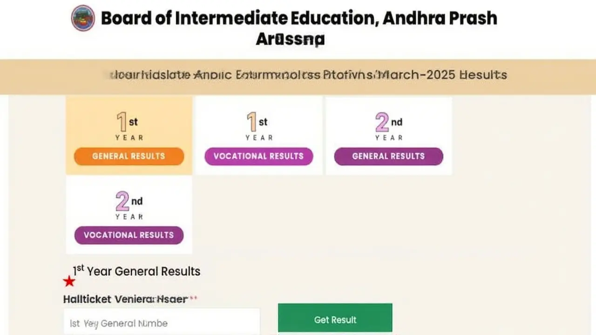This screenshot has width=596, height=335.
Task: Focus the Hallticket number input field
Action: (162, 323)
